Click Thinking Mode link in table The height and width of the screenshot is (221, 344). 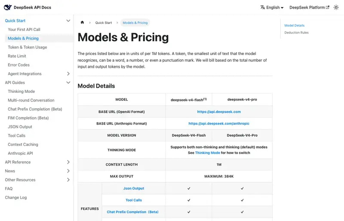point(208,153)
